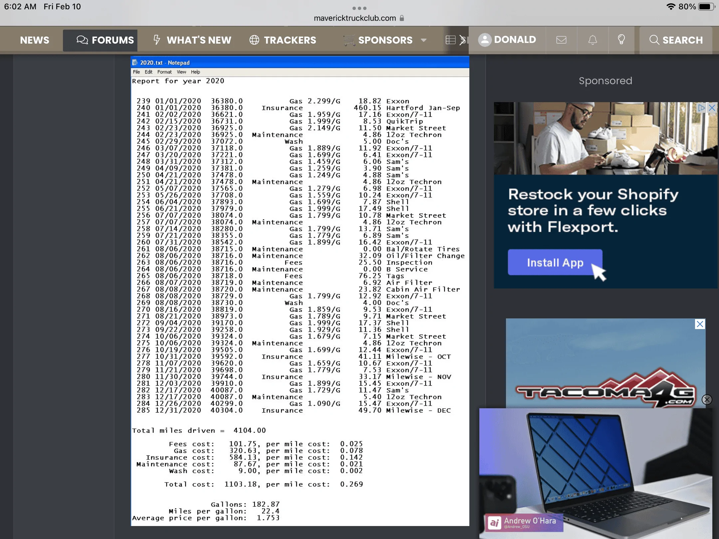Open the Search button
Viewport: 719px width, 539px height.
(676, 40)
